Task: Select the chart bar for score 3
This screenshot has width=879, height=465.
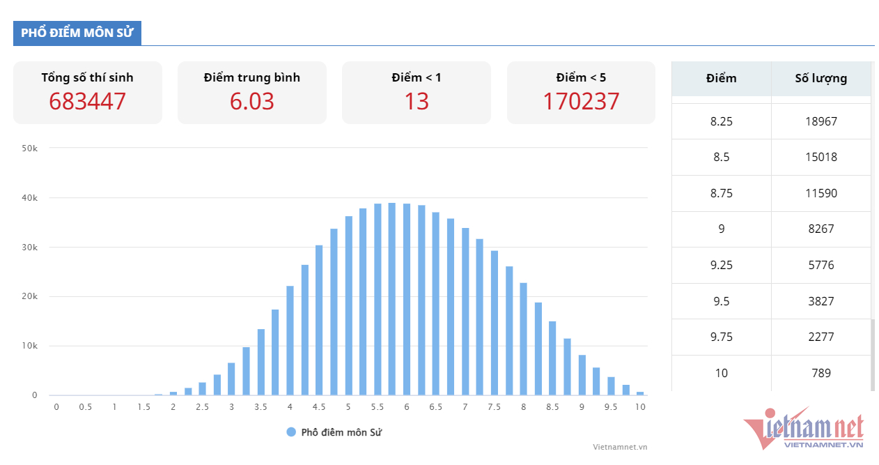Action: pyautogui.click(x=231, y=379)
